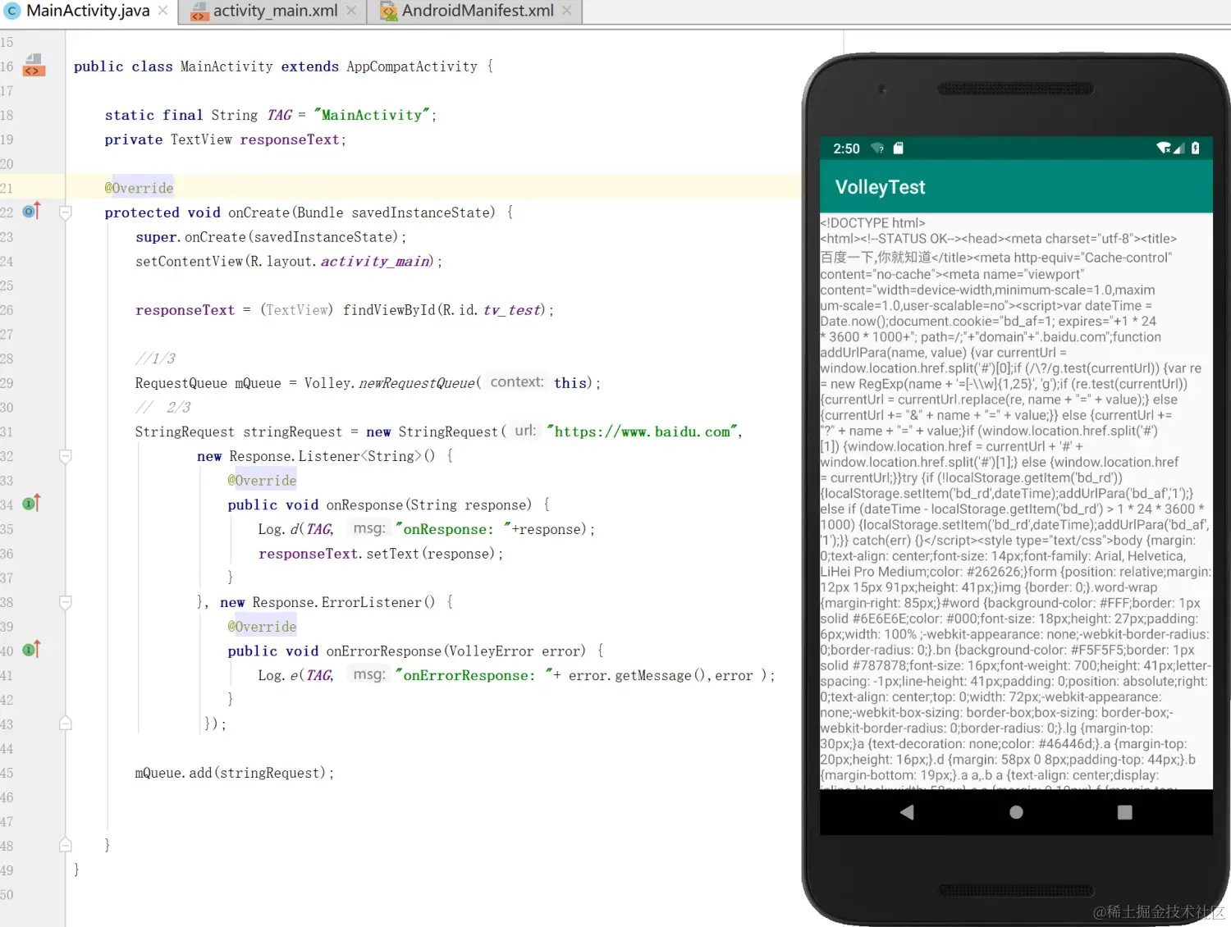Click the //1/3 comment on line 28
The height and width of the screenshot is (927, 1231).
(x=155, y=358)
